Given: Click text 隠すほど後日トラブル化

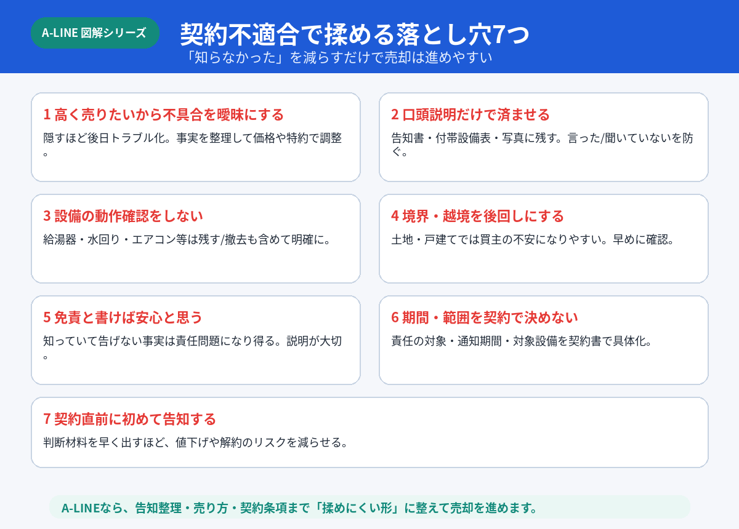Looking at the screenshot, I should coord(107,138).
